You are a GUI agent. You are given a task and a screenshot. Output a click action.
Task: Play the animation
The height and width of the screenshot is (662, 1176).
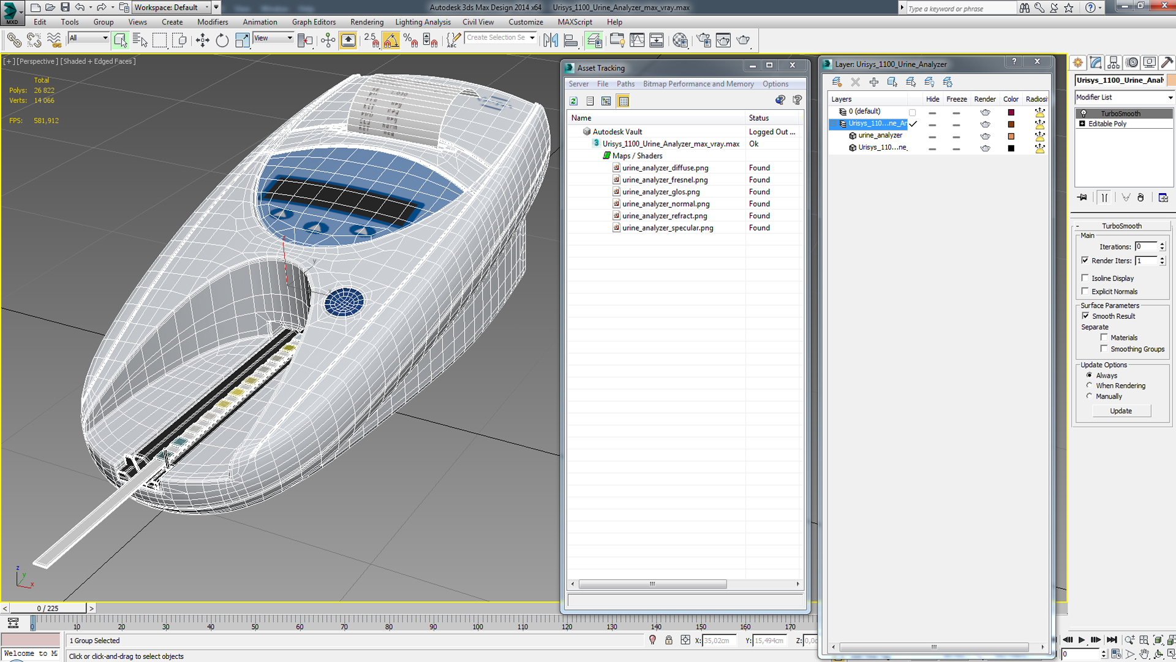point(1082,640)
